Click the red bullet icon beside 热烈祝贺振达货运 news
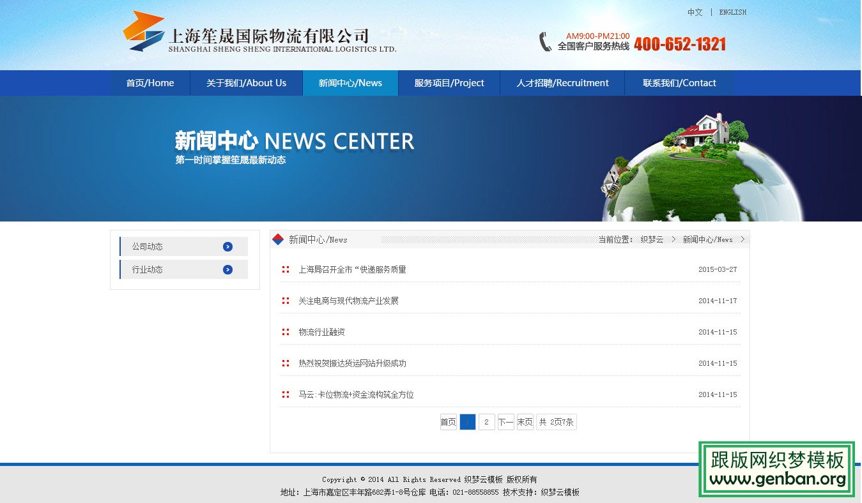 285,363
